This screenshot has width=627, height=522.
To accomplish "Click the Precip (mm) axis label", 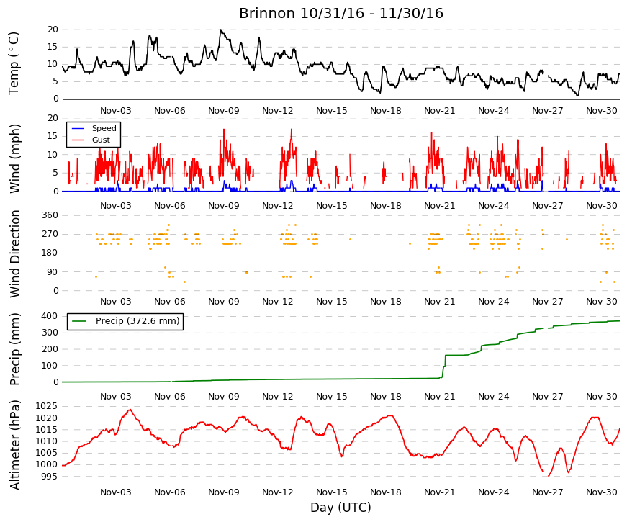I will (x=15, y=349).
